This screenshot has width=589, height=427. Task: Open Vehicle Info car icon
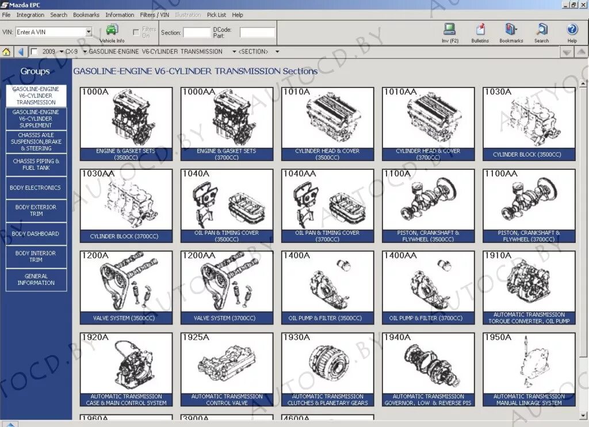(x=112, y=30)
